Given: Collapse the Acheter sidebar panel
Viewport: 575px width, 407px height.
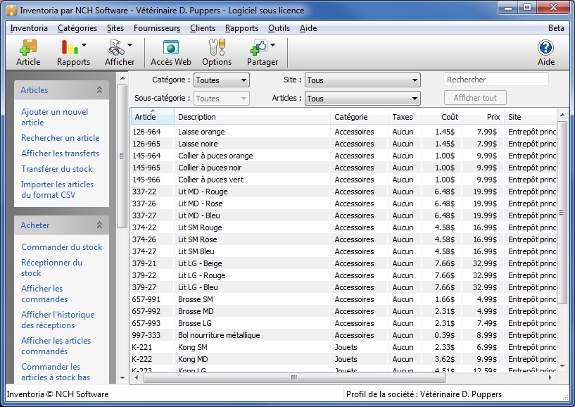Looking at the screenshot, I should (x=99, y=225).
